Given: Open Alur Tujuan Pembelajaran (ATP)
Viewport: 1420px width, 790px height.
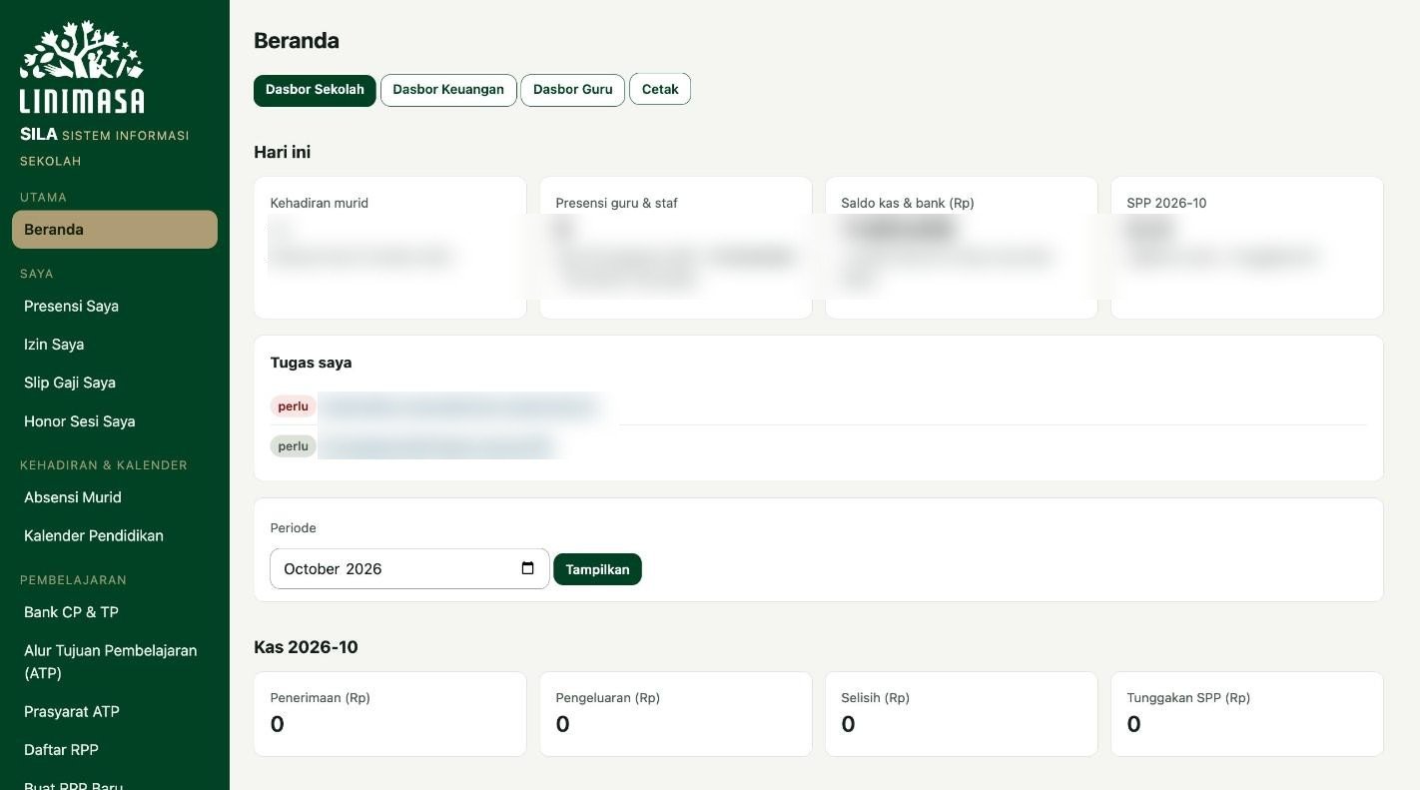Looking at the screenshot, I should (115, 662).
